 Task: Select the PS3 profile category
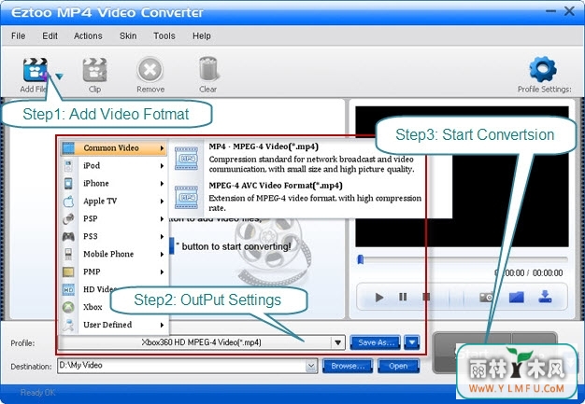tap(114, 236)
